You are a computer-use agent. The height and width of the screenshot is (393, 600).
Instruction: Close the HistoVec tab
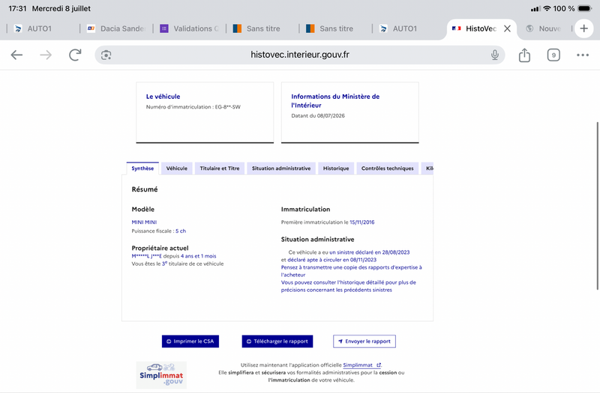coord(507,28)
